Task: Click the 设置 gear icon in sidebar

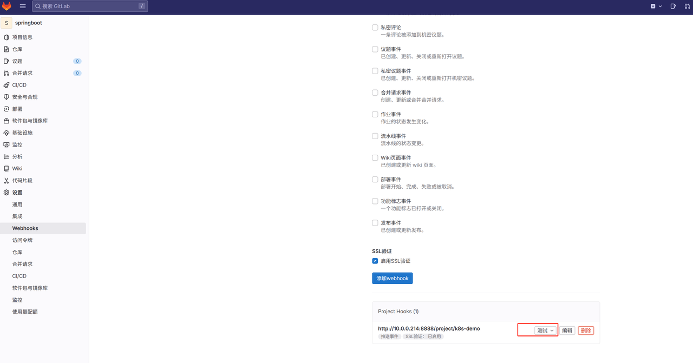Action: click(x=6, y=193)
